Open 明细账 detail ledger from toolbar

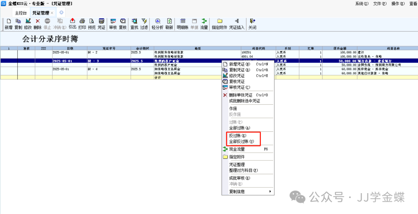pos(183,24)
